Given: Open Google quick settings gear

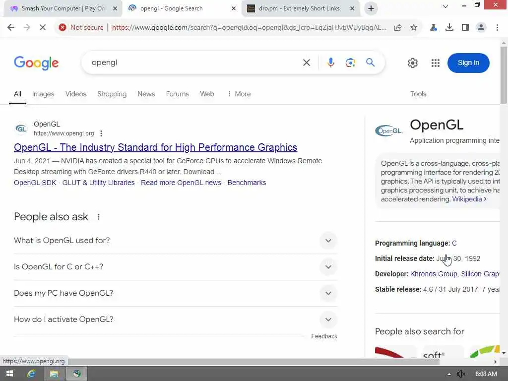Looking at the screenshot, I should point(412,63).
